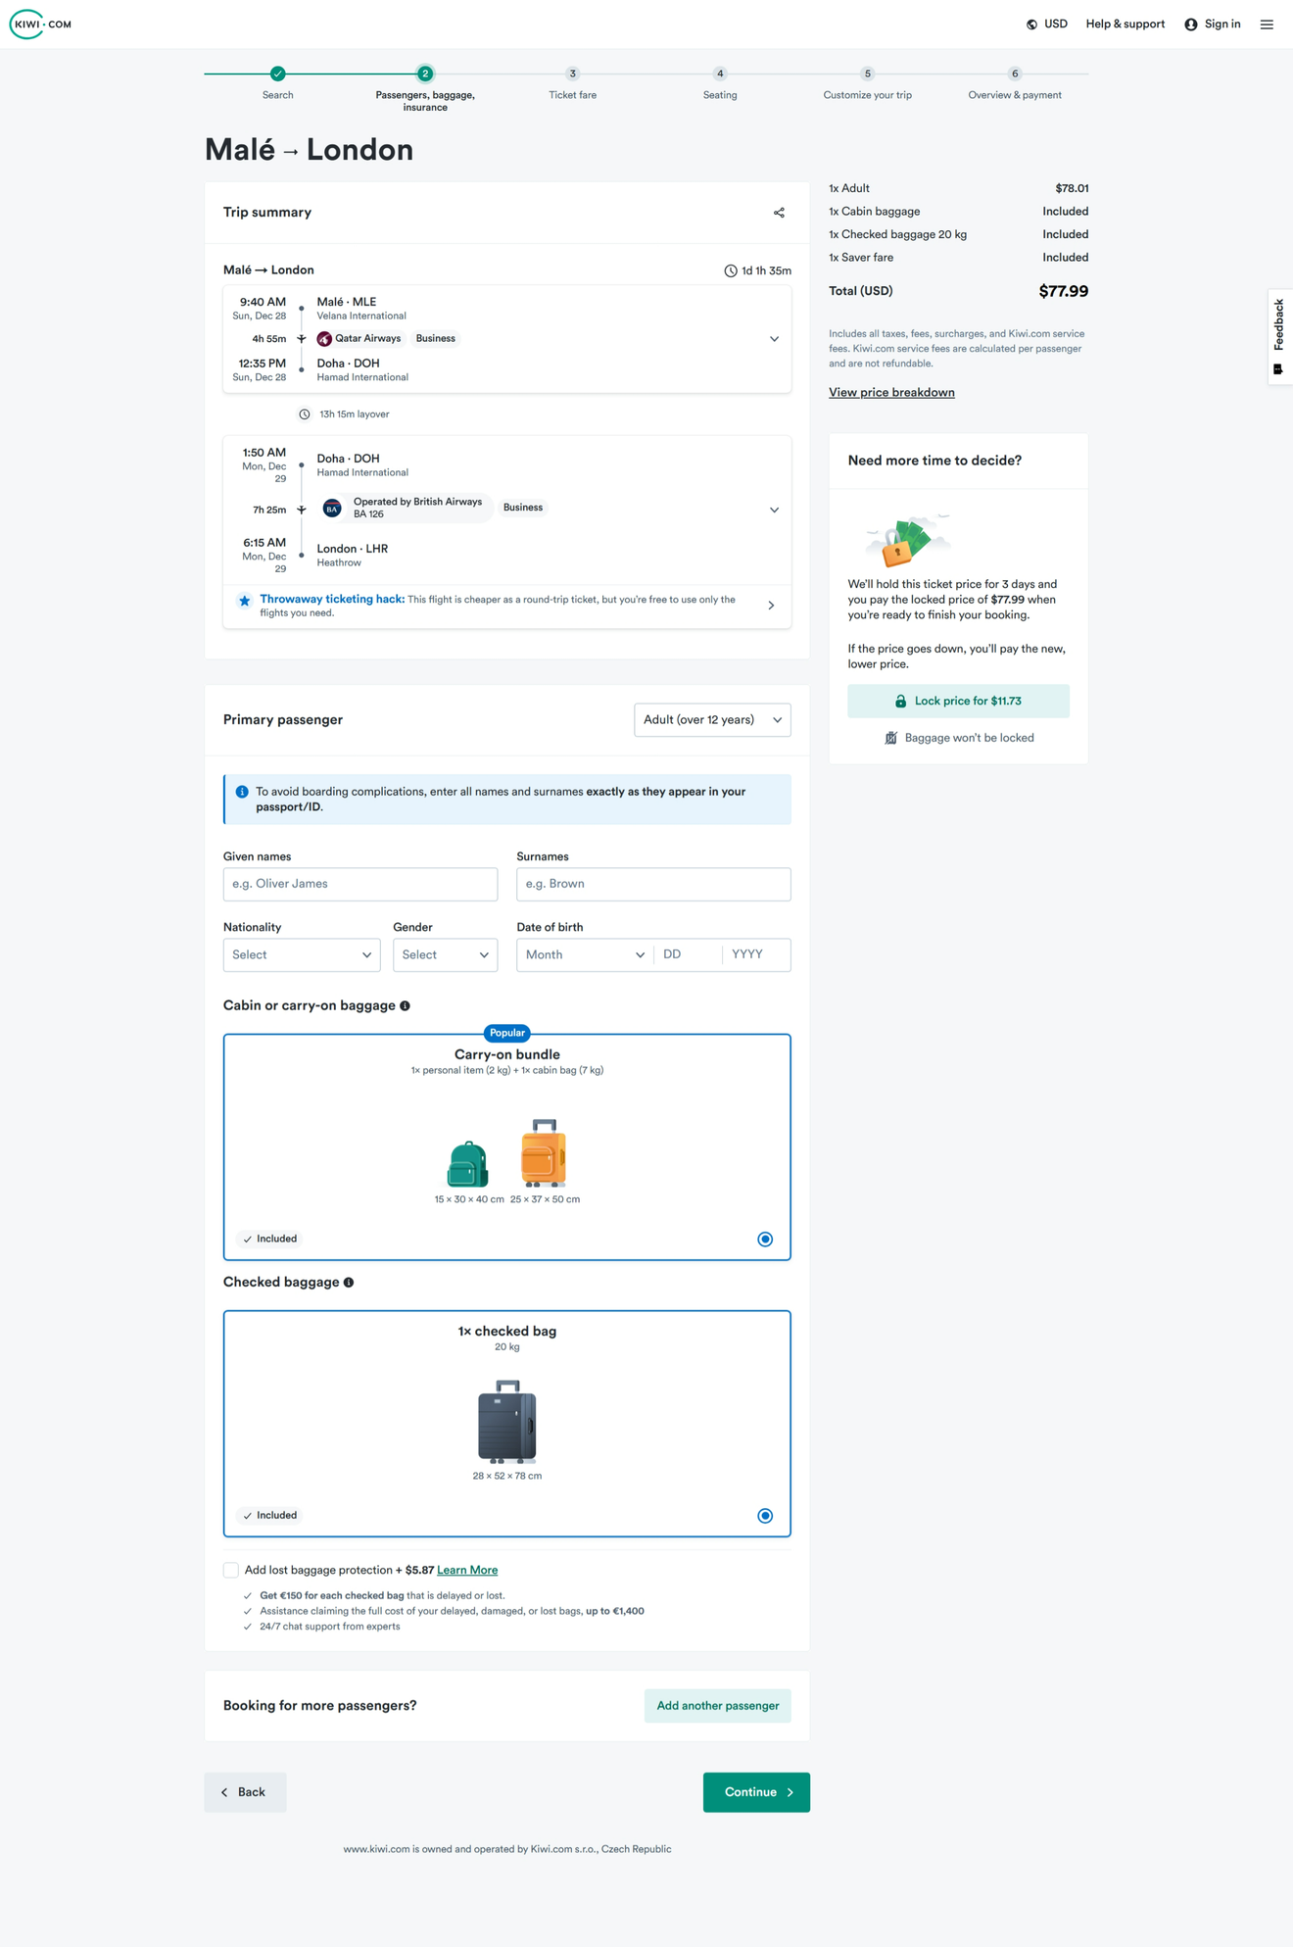
Task: Open the View price breakdown link
Action: pyautogui.click(x=891, y=393)
